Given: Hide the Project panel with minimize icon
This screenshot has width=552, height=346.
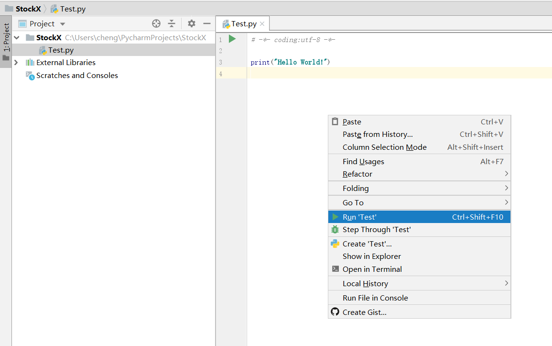Looking at the screenshot, I should click(x=207, y=23).
